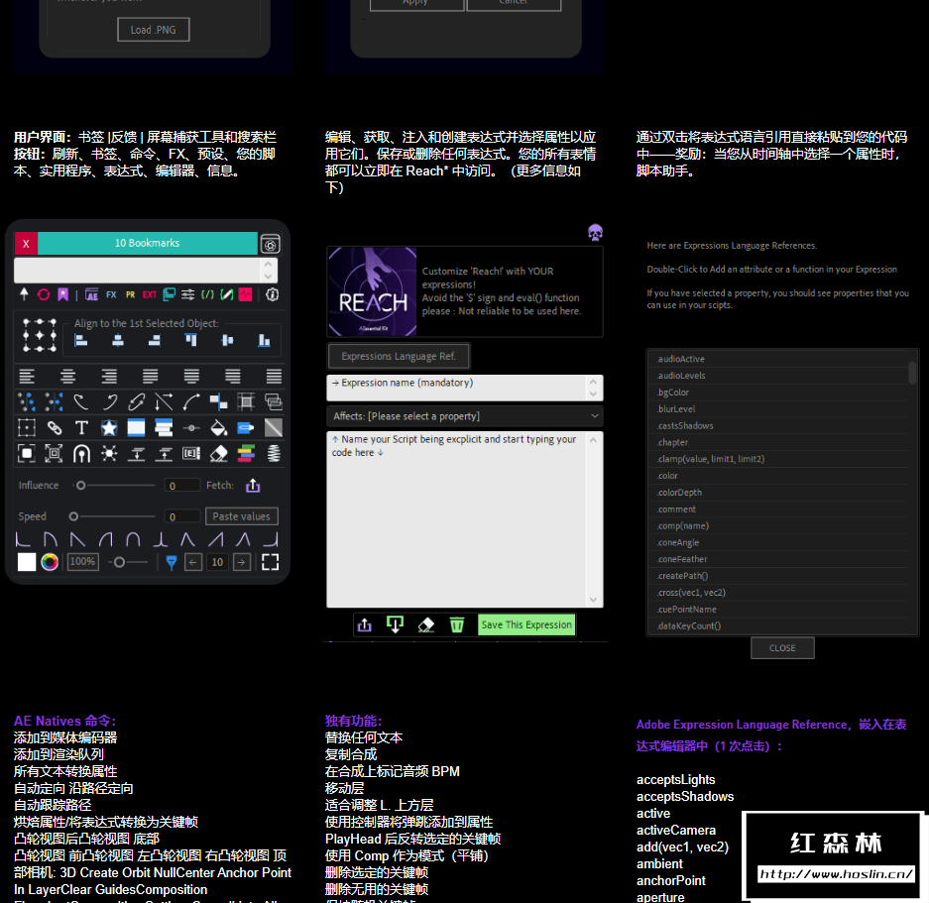Click the export icon below the expression editor

pyautogui.click(x=365, y=624)
